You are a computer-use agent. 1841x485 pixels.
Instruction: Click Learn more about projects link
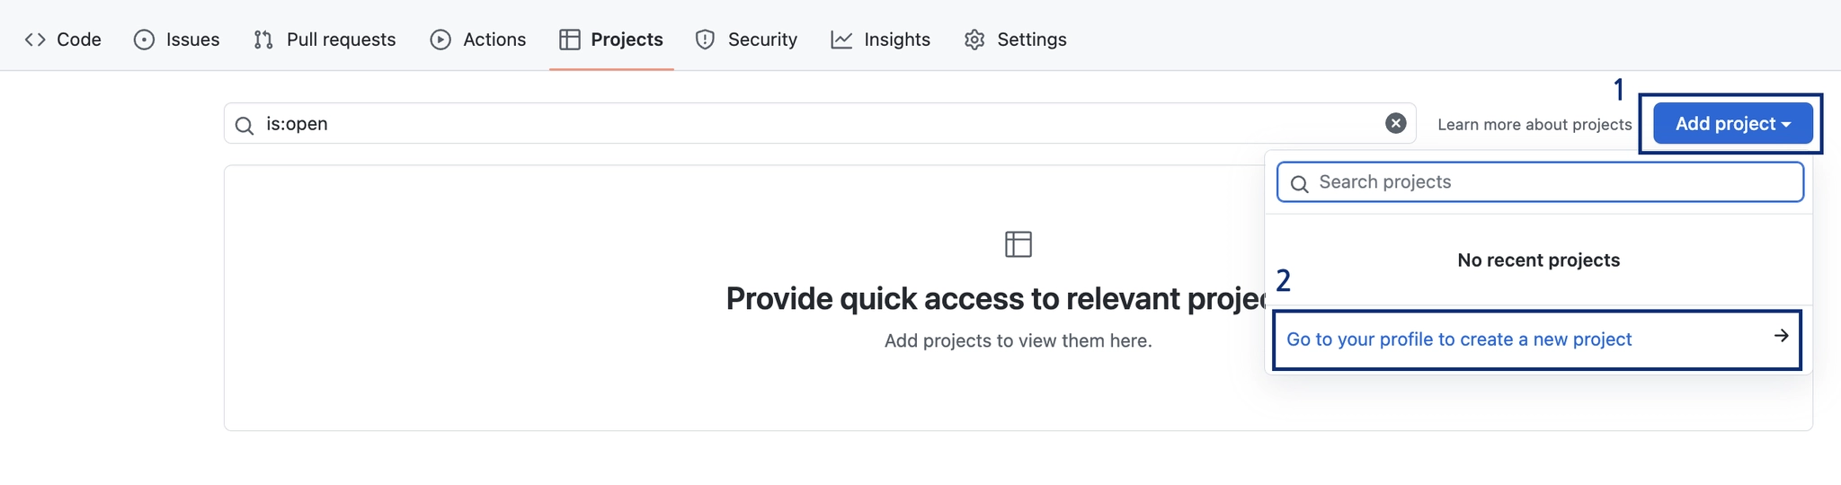click(x=1534, y=125)
